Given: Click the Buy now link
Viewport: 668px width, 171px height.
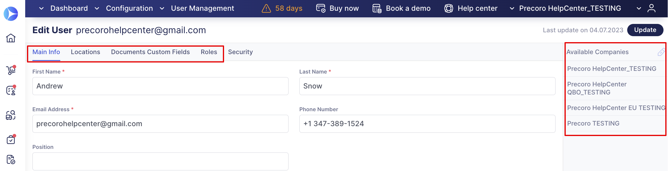Looking at the screenshot, I should (337, 8).
